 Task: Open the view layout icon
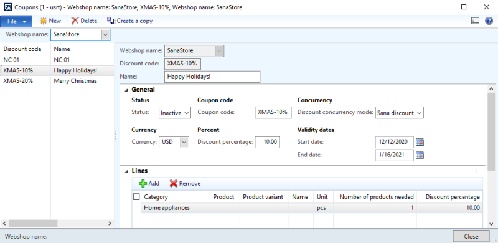[x=475, y=21]
